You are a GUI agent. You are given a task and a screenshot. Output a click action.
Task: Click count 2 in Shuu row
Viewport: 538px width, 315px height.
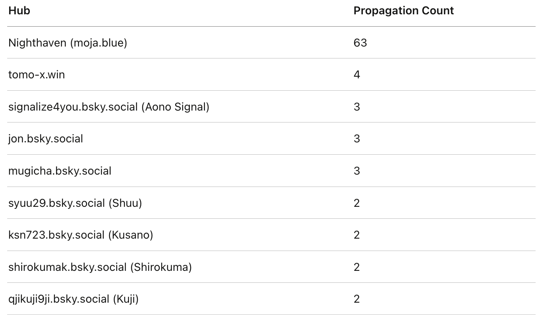pyautogui.click(x=357, y=203)
